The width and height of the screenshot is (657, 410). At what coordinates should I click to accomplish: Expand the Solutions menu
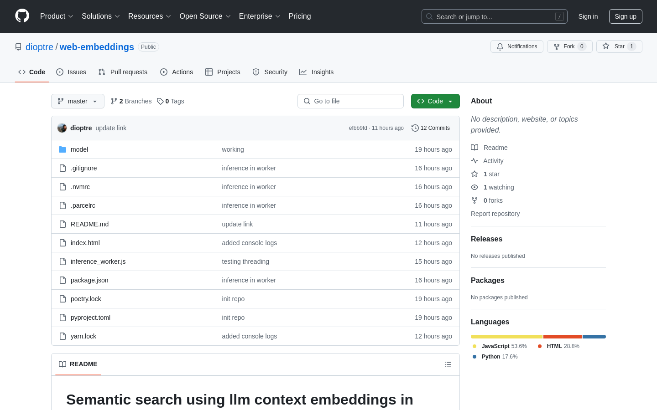coord(101,16)
